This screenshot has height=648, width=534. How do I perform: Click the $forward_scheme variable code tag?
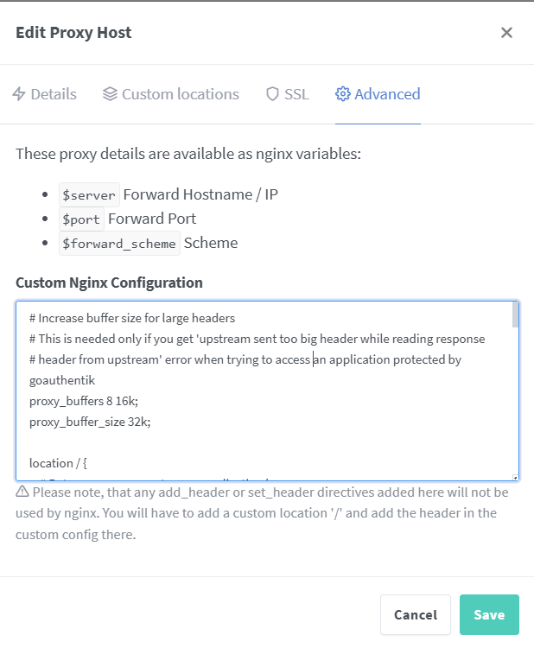[x=119, y=243]
